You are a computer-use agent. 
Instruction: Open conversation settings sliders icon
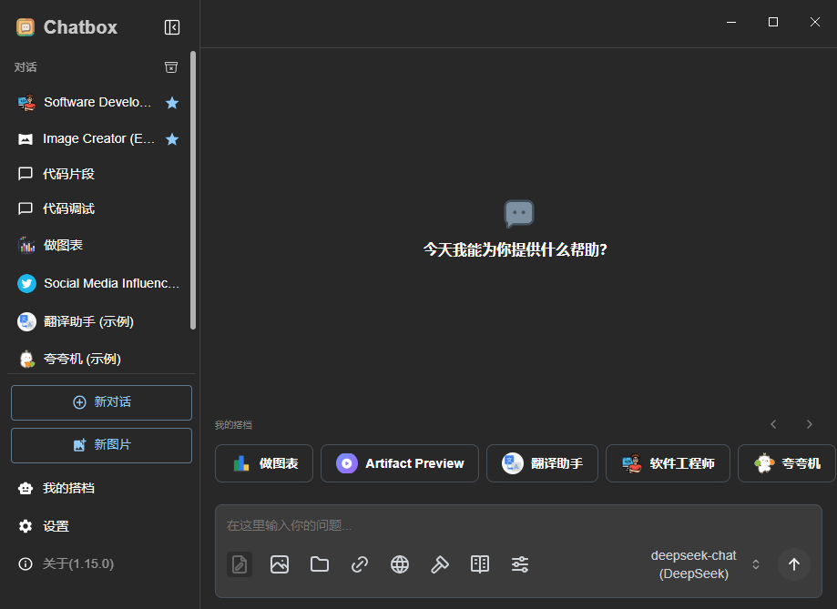tap(520, 564)
